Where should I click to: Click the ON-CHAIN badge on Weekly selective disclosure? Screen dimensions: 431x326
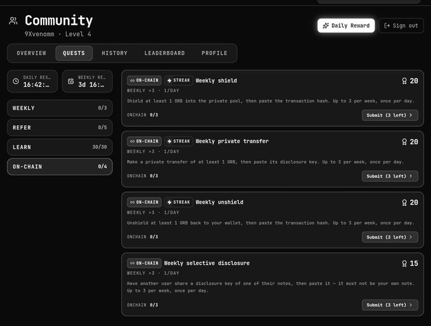[x=145, y=263]
